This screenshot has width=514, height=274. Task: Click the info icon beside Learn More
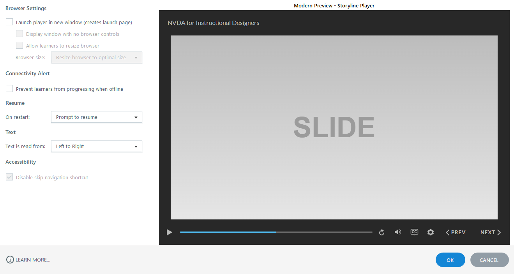click(x=10, y=260)
